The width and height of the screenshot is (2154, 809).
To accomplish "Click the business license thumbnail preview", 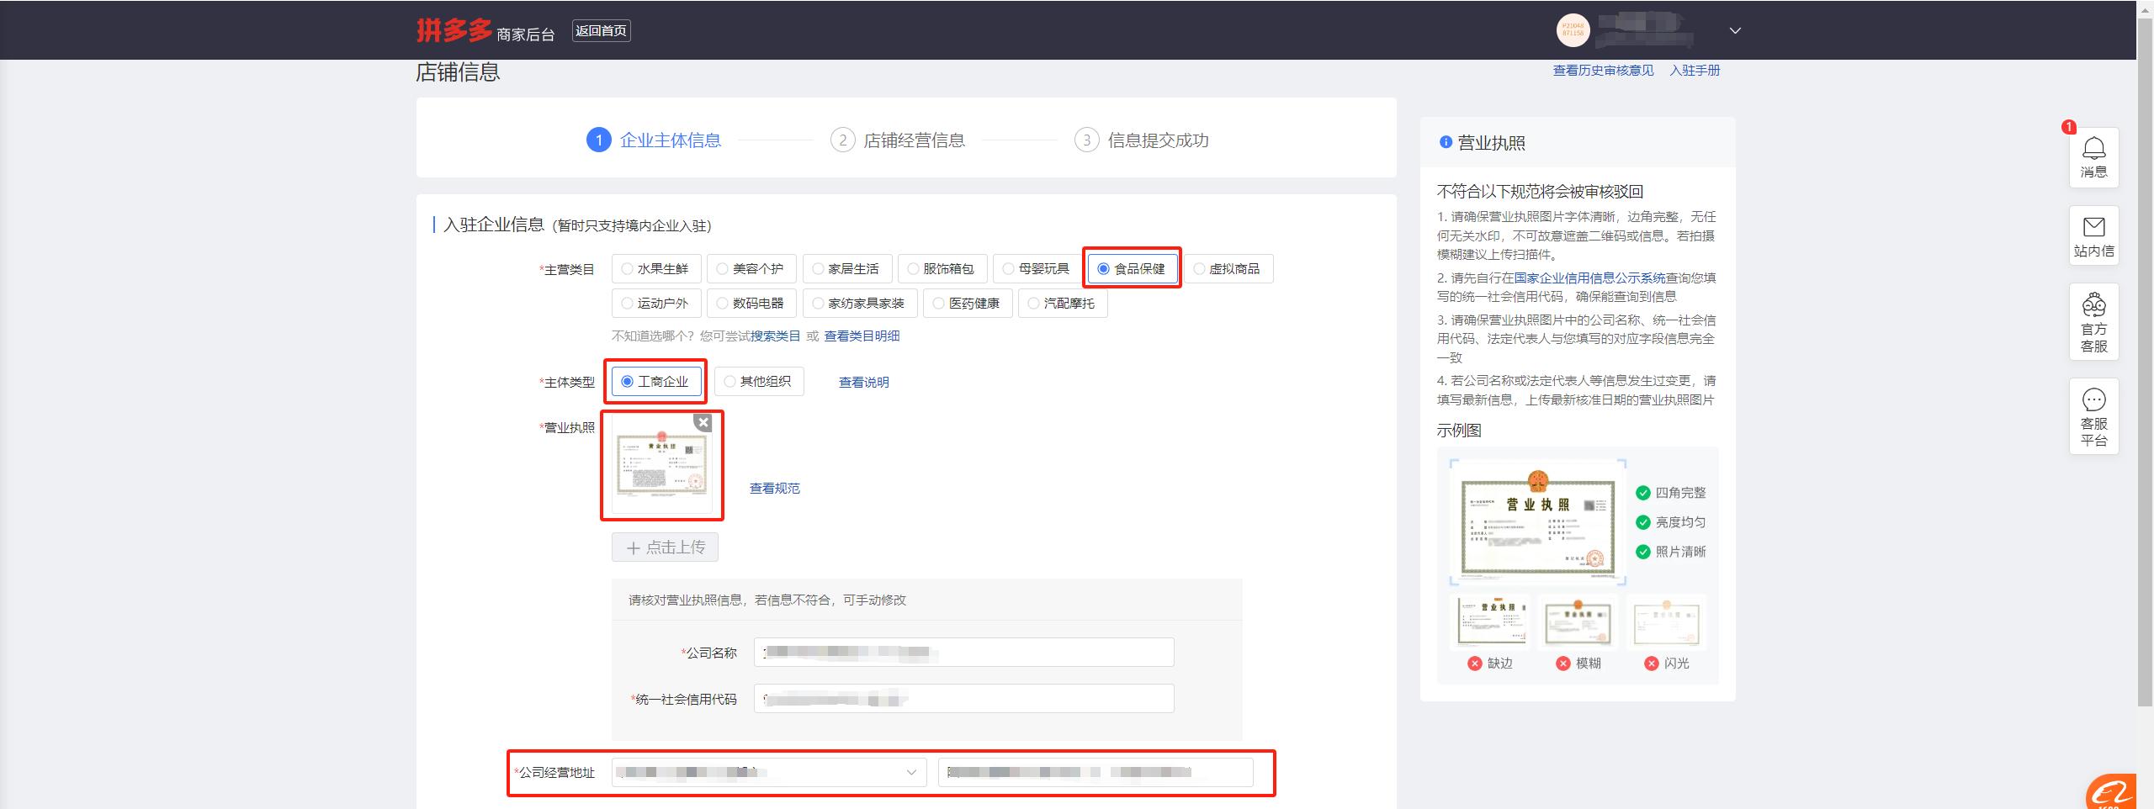I will (x=662, y=467).
